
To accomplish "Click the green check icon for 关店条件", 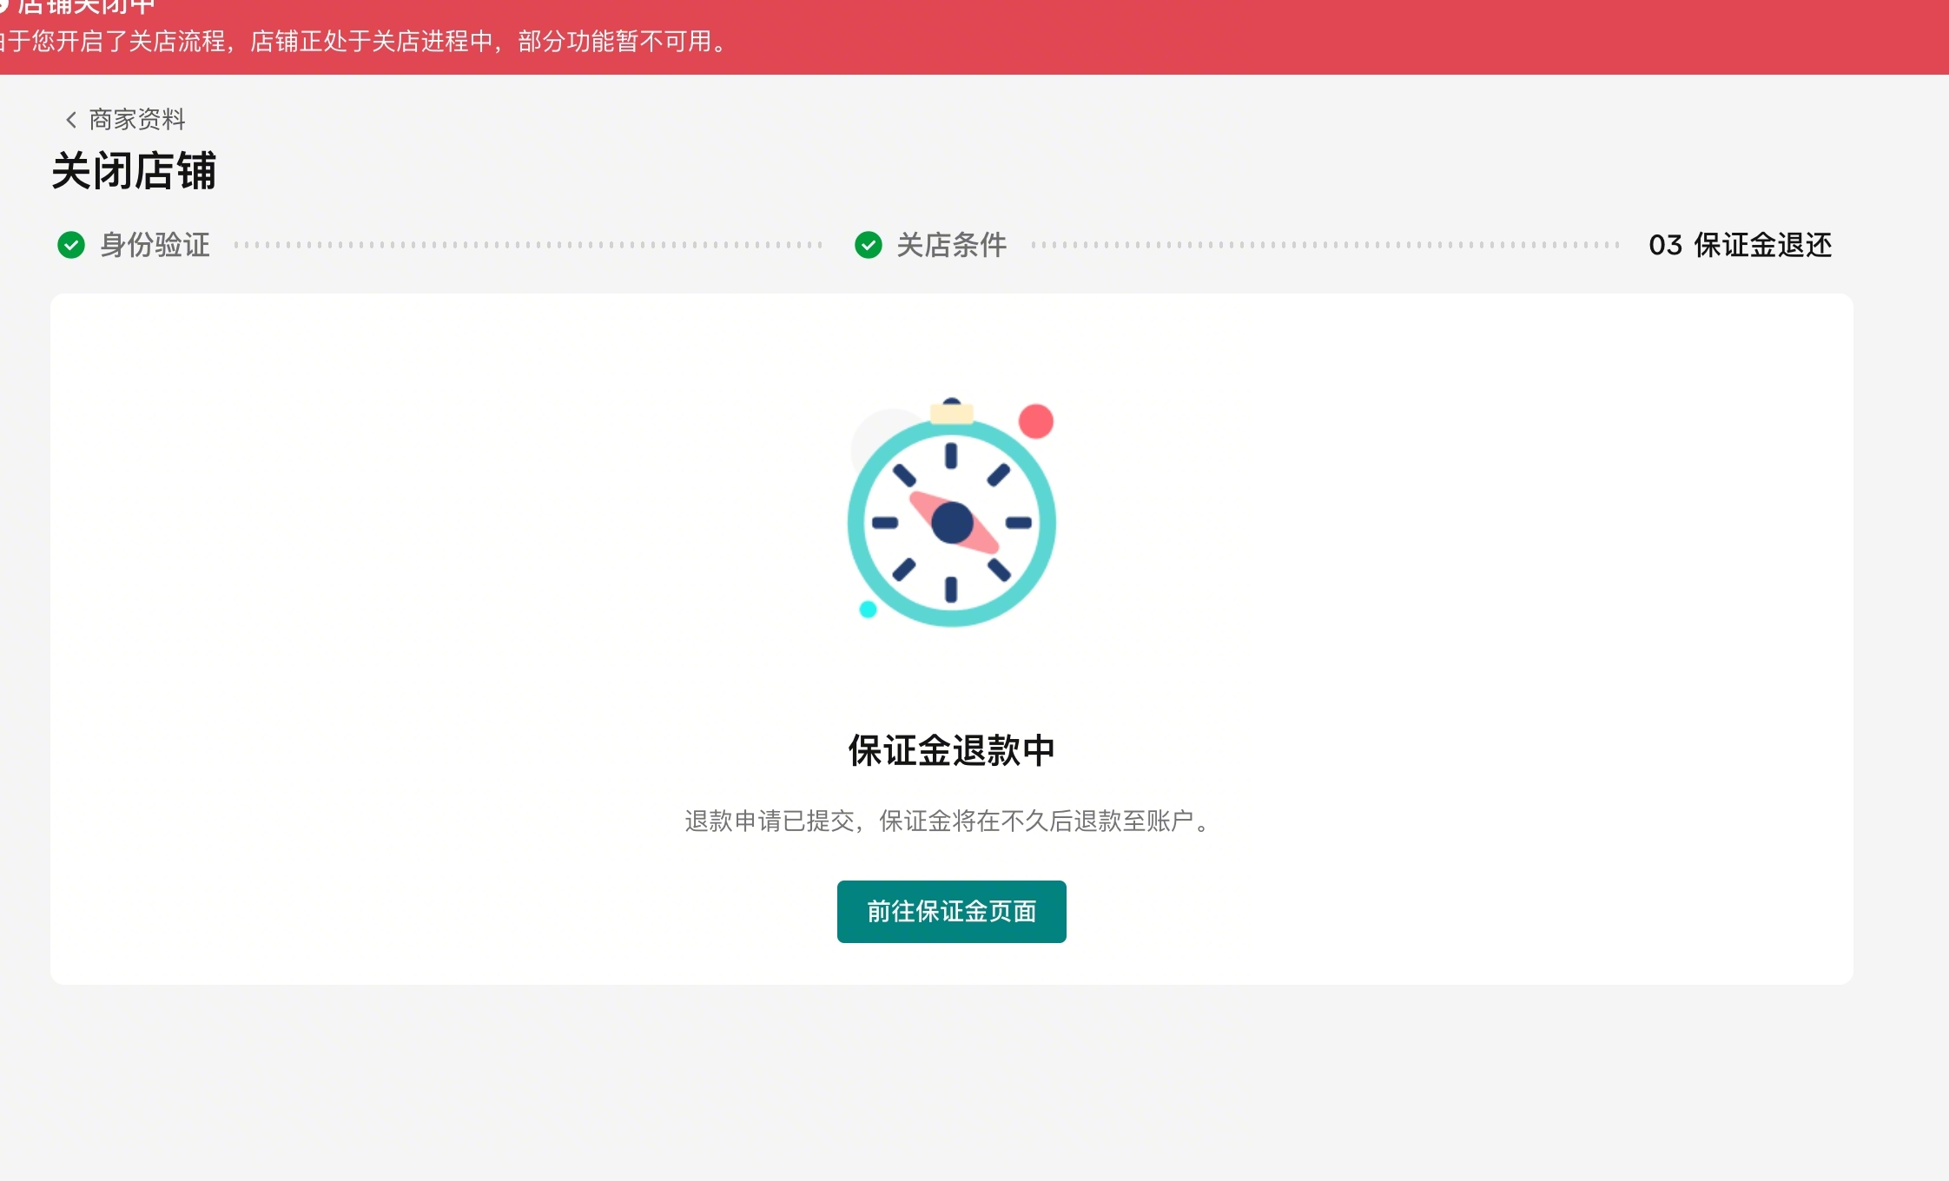I will pyautogui.click(x=869, y=245).
